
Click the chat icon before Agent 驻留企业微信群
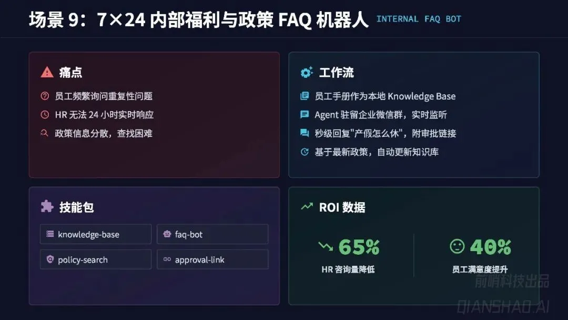tap(305, 115)
